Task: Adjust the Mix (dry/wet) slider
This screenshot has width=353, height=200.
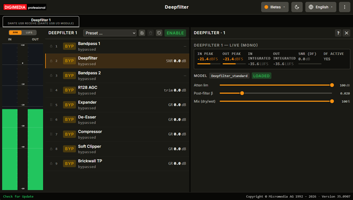Action: click(276, 102)
